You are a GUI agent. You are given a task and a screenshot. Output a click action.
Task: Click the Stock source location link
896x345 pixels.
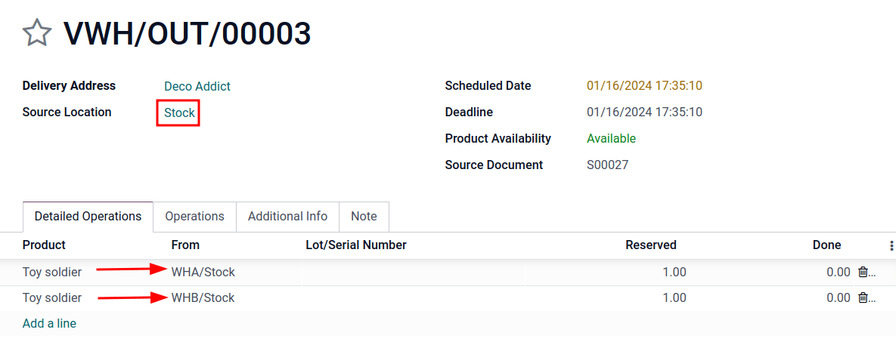[179, 113]
